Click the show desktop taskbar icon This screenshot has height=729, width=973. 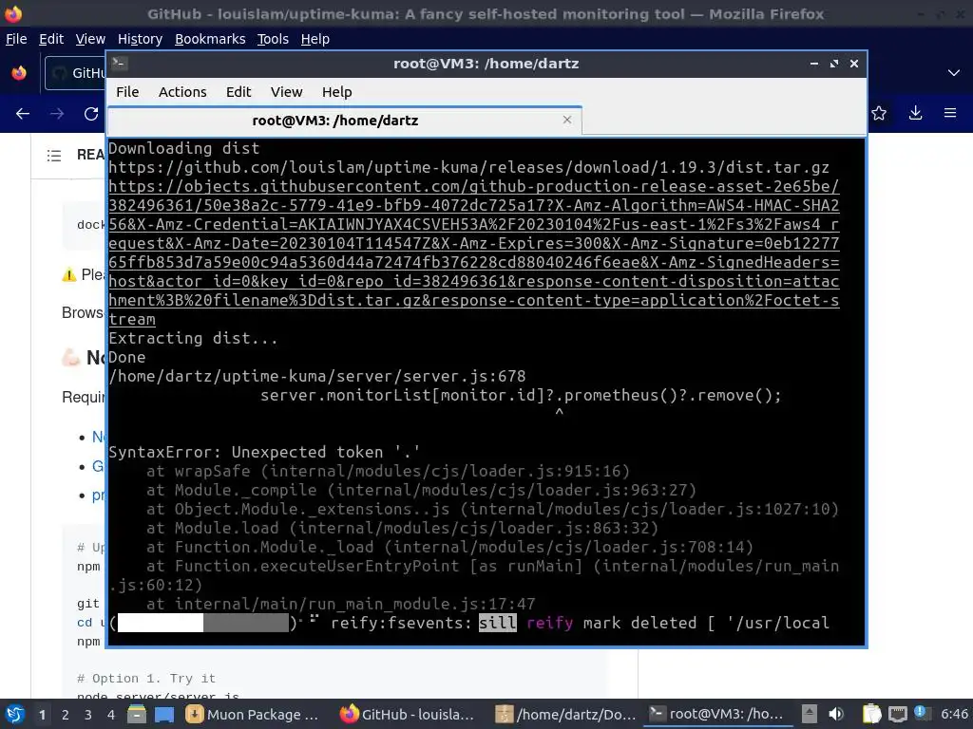[x=164, y=715]
